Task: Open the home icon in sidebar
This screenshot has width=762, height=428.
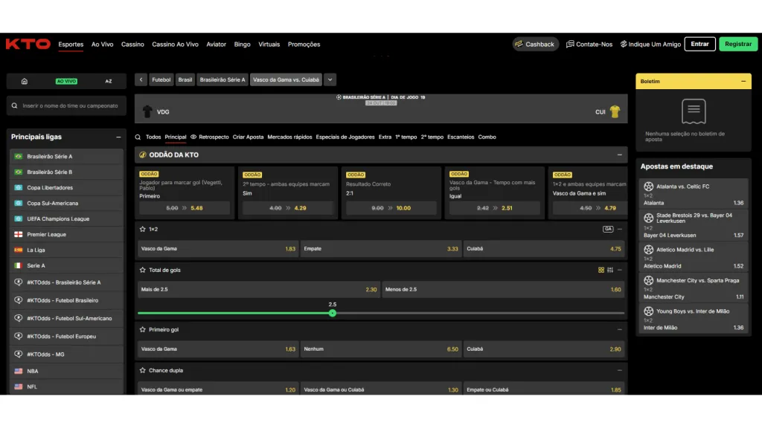Action: point(25,81)
